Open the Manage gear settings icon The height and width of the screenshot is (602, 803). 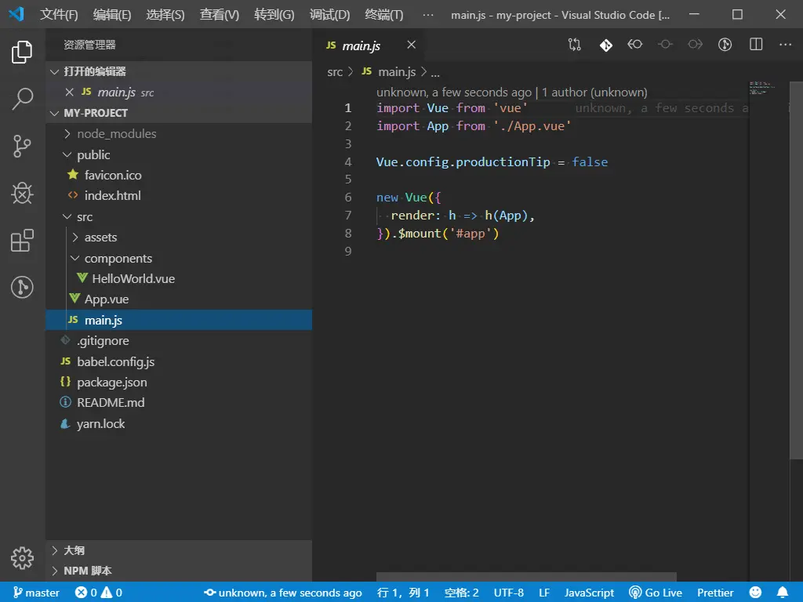22,557
